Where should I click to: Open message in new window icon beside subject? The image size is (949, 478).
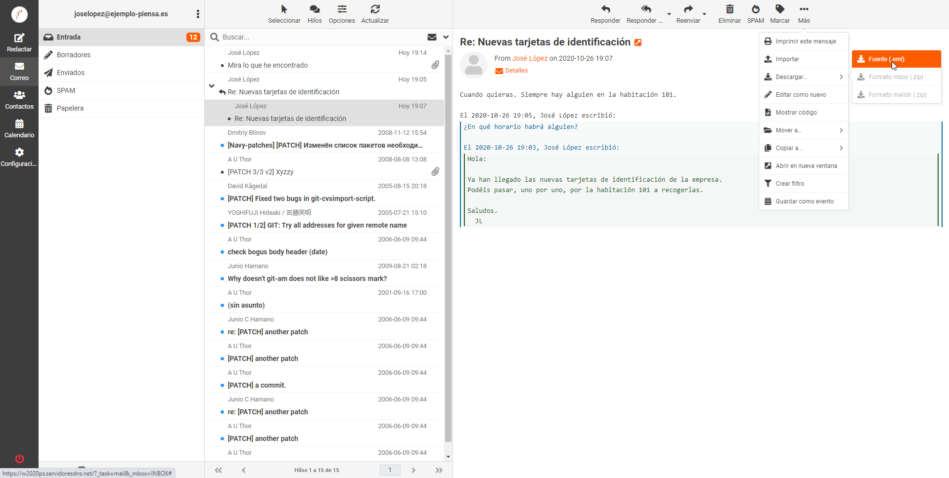(638, 42)
